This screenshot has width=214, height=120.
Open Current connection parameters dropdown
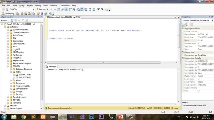(212, 21)
